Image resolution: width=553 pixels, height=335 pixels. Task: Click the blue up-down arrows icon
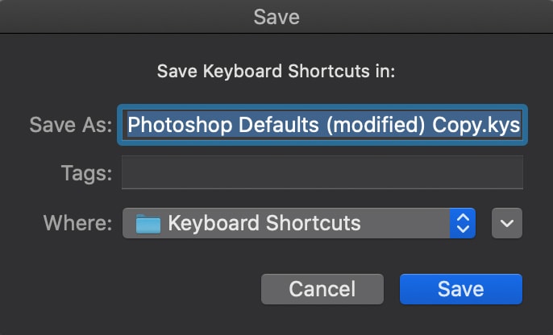(x=463, y=223)
